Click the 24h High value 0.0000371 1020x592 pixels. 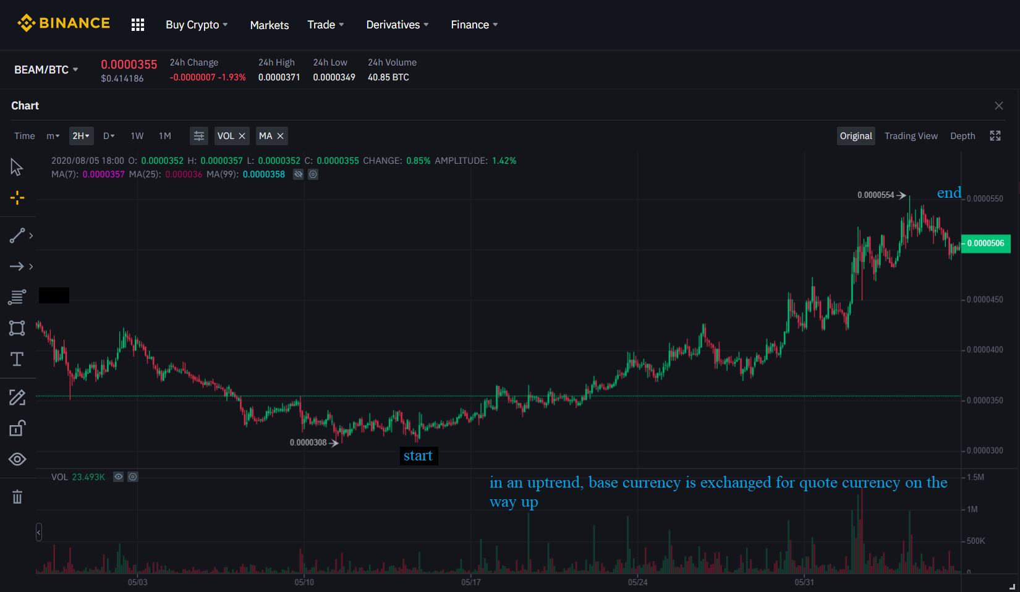(x=279, y=77)
